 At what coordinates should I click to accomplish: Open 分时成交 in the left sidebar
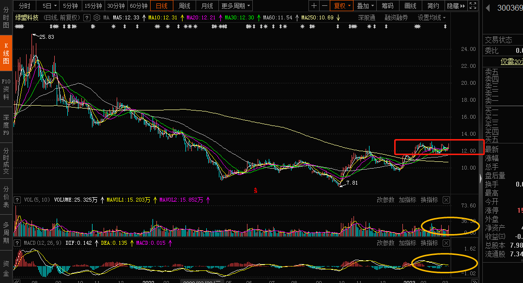tap(6, 161)
